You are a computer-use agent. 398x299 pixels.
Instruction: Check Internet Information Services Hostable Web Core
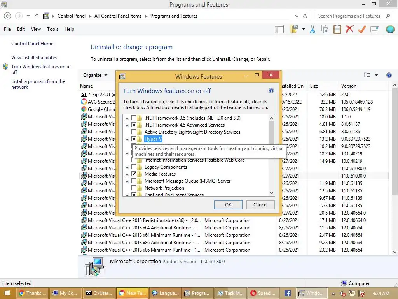coord(134,160)
